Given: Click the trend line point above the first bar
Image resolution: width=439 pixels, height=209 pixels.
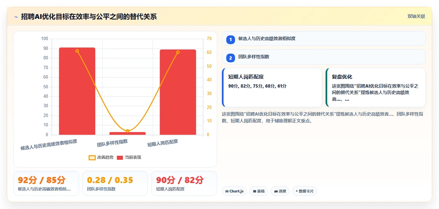Looking at the screenshot, I should pos(77,51).
